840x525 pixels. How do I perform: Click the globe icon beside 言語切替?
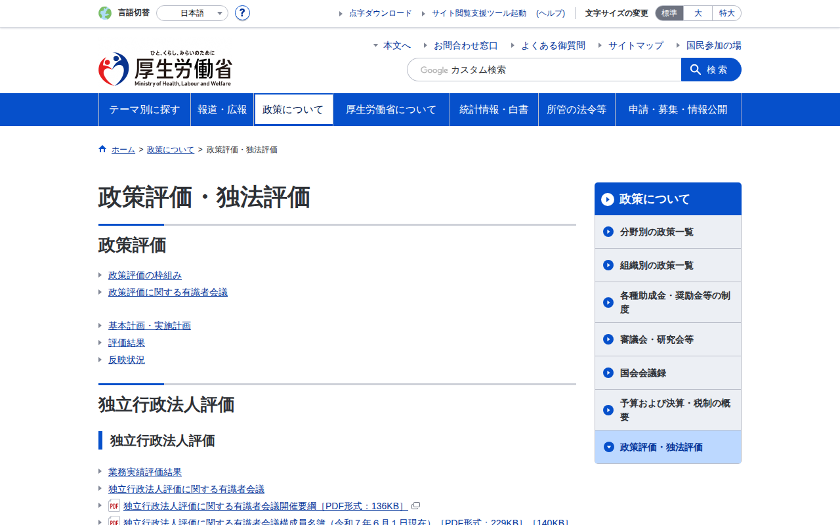pos(105,13)
